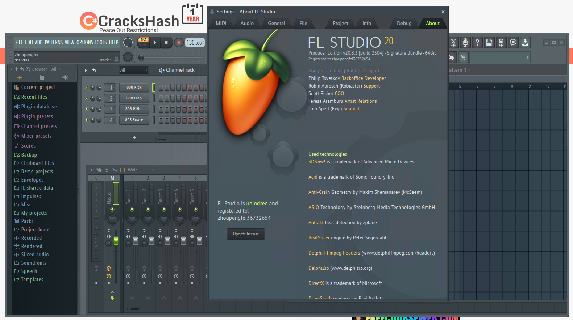Click the metronome icon beside Track 9
The width and height of the screenshot is (573, 320).
(x=117, y=59)
